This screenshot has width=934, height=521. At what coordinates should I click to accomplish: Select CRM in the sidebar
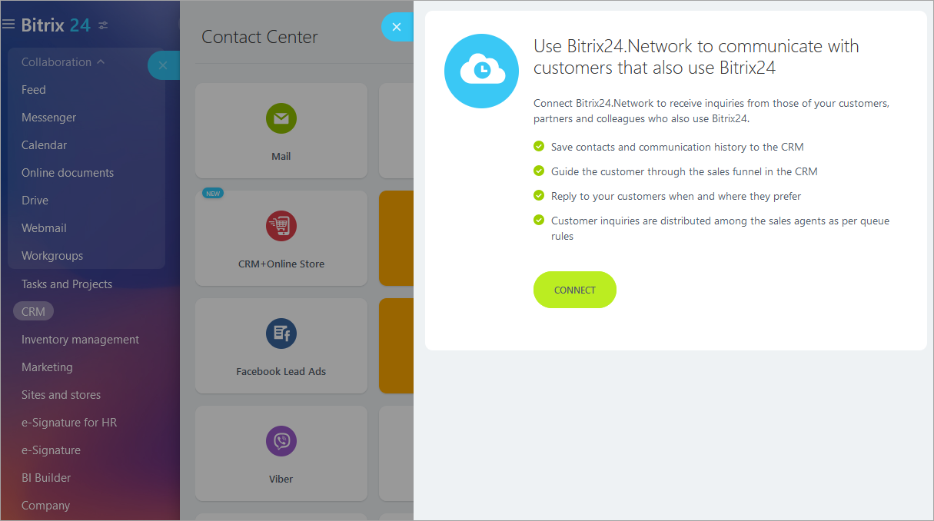pos(33,311)
